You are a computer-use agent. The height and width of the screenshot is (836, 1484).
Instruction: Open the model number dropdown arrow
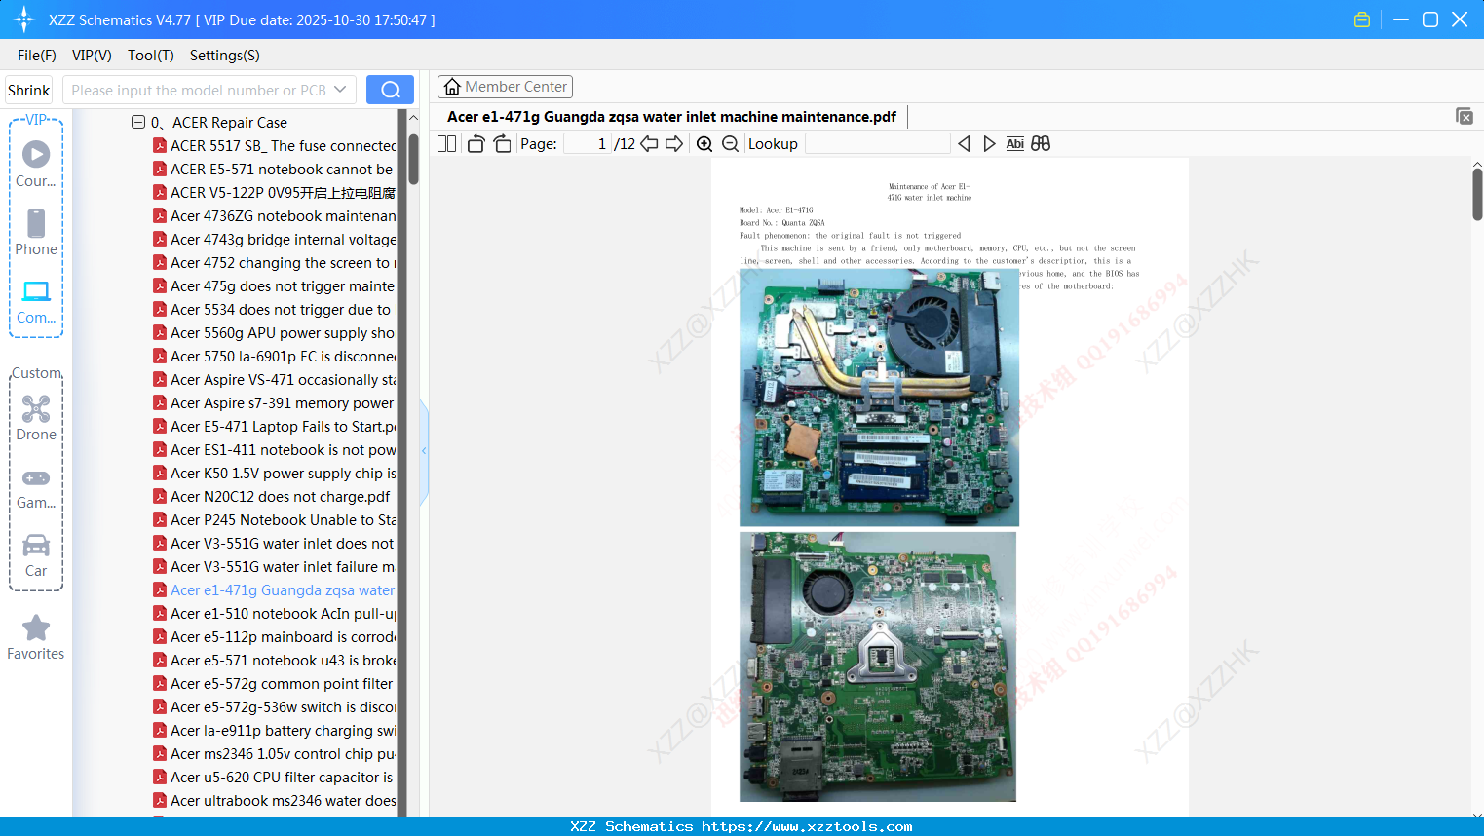tap(340, 90)
